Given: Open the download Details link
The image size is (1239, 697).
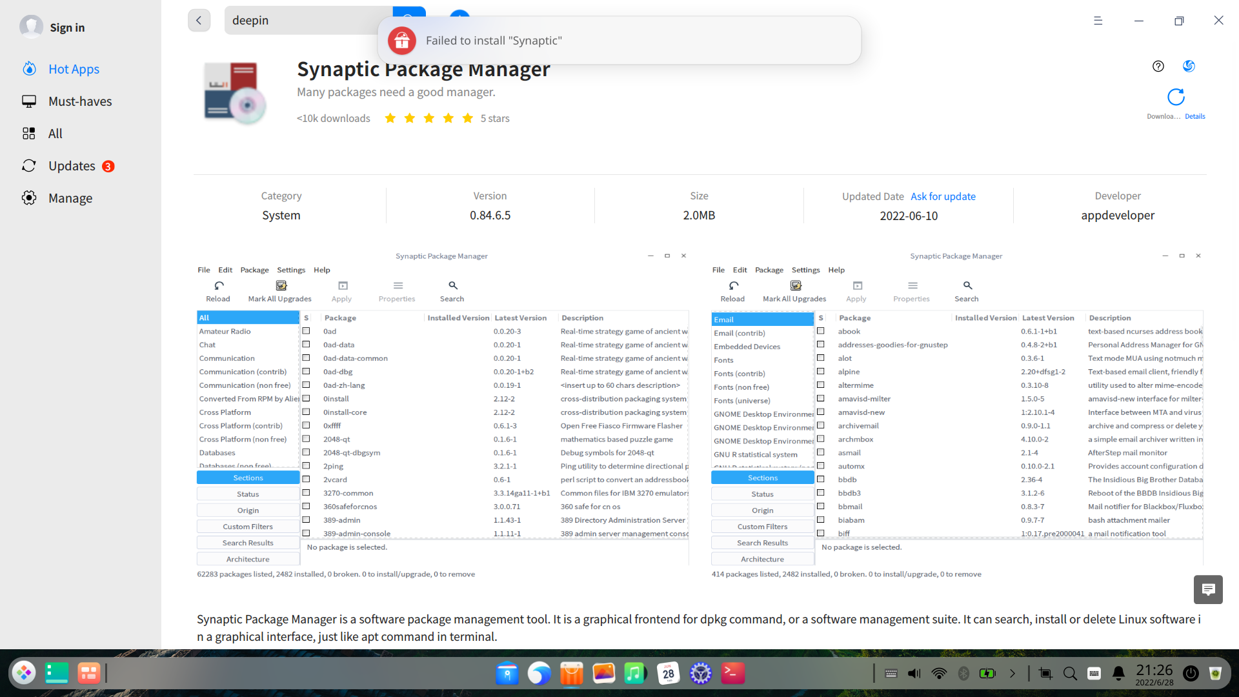Looking at the screenshot, I should coord(1195,116).
